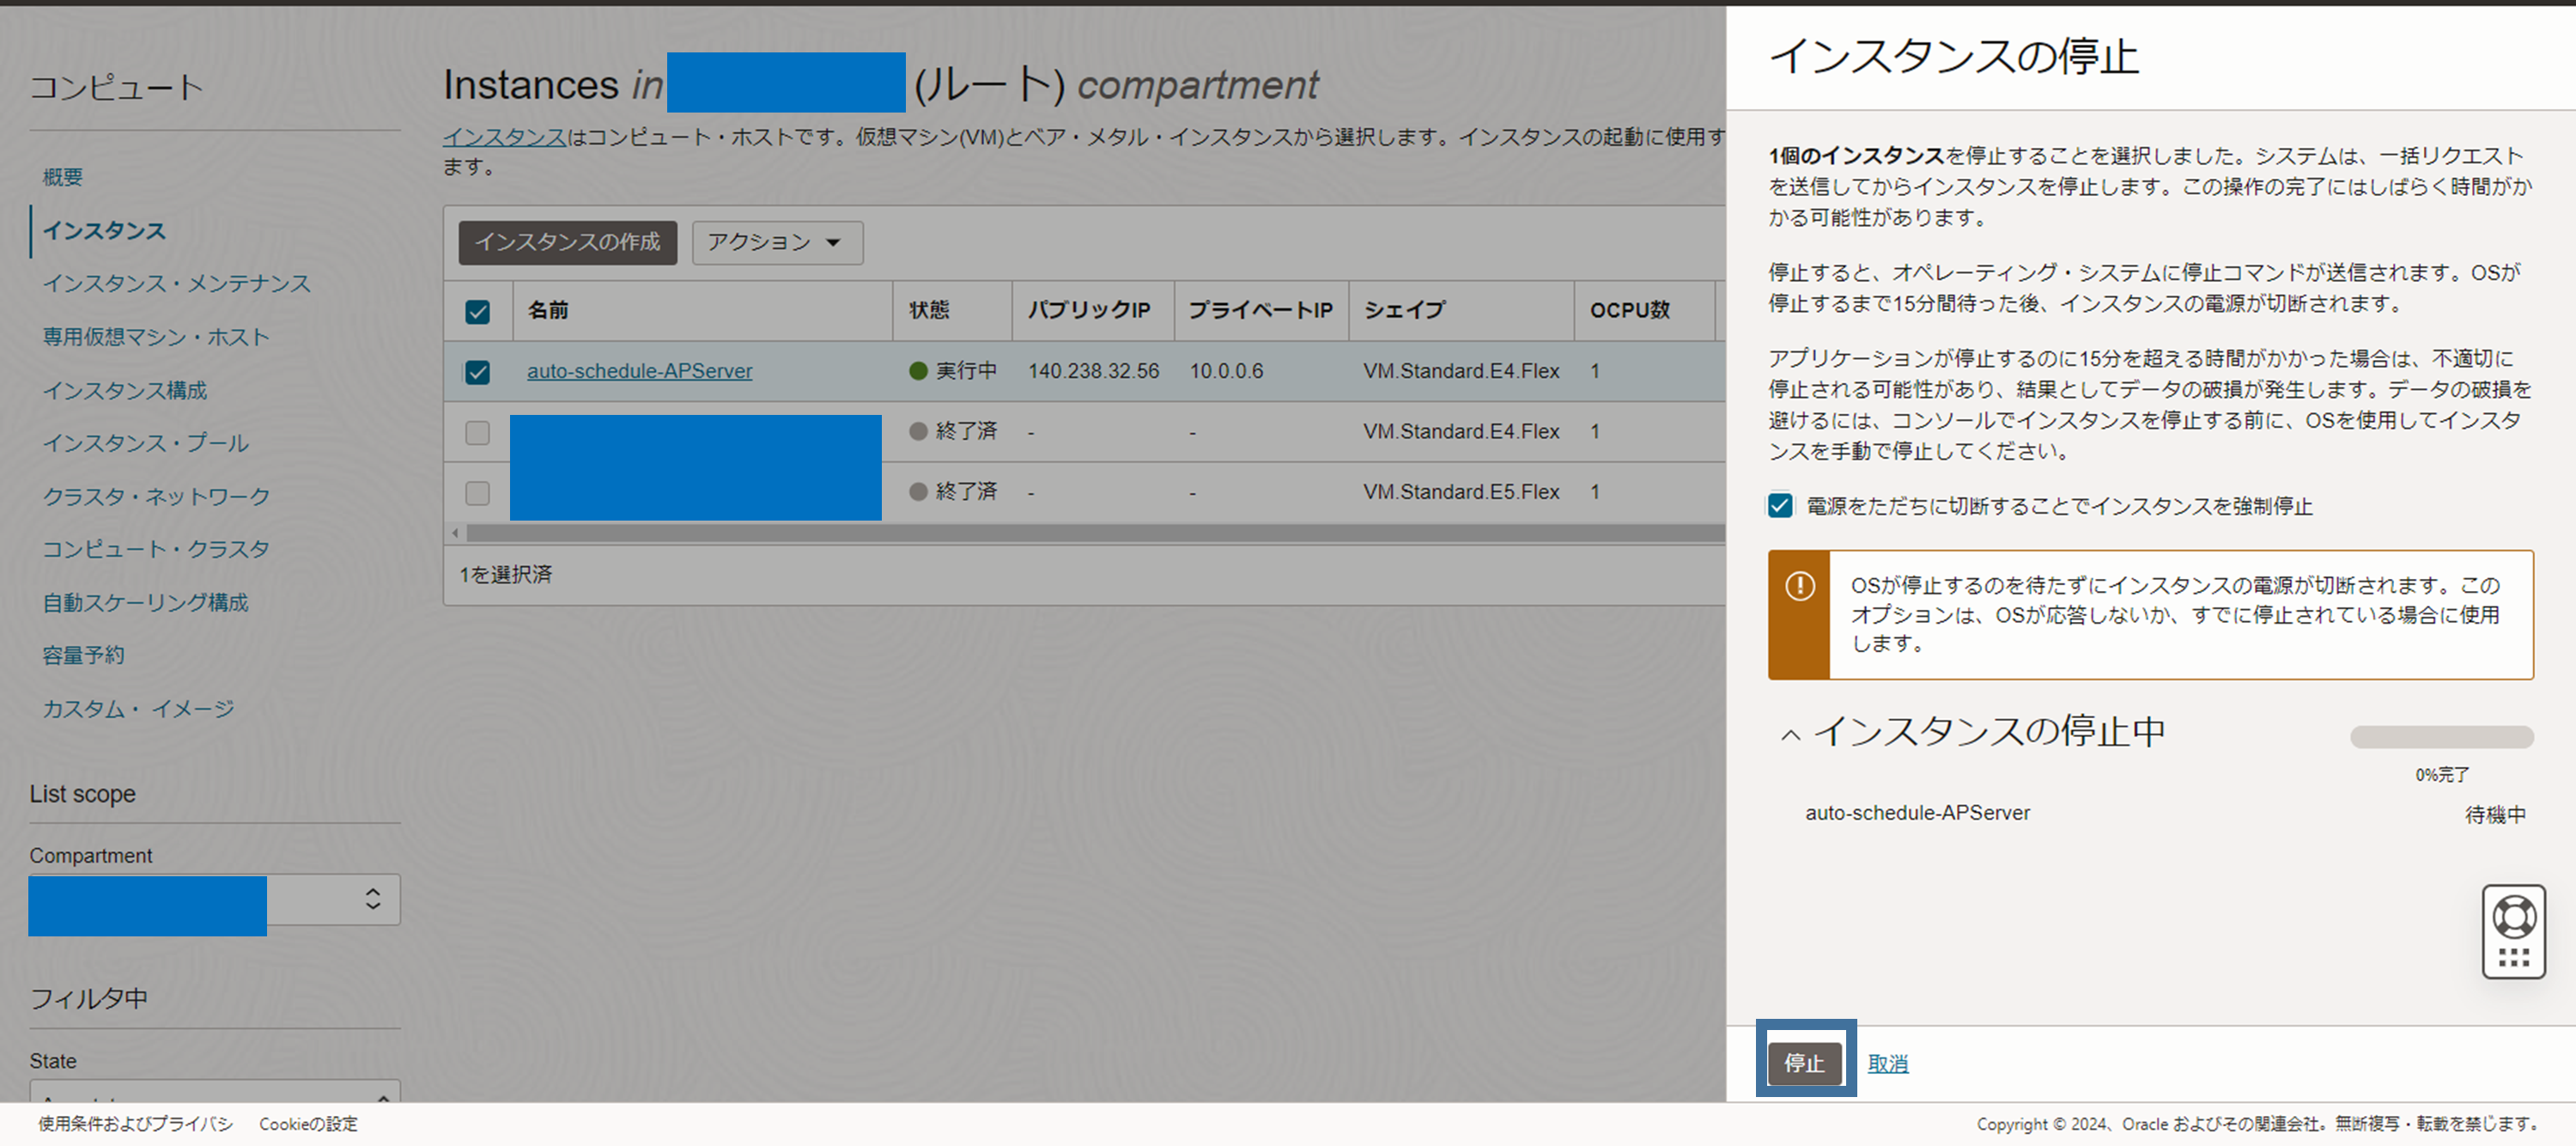Click the lifebuoy help support icon
The height and width of the screenshot is (1146, 2576).
point(2513,916)
